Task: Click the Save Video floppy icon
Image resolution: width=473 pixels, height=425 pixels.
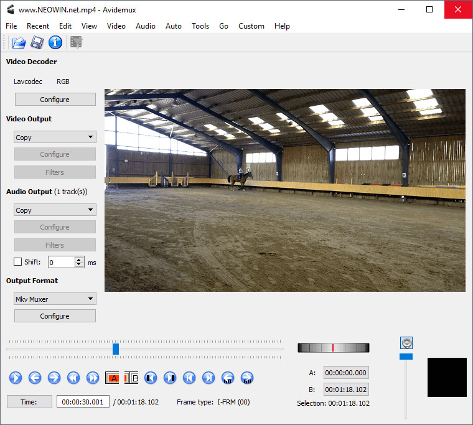Action: (x=37, y=42)
